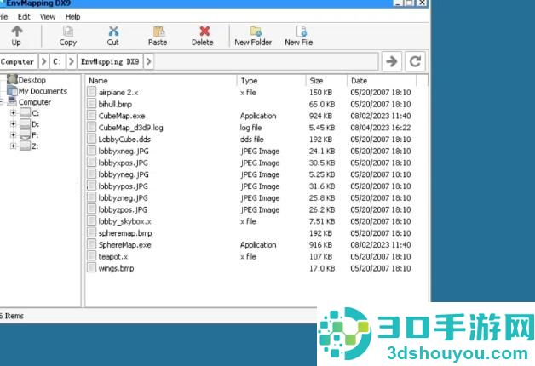Screen dimensions: 535x366
Task: Select the SphereMap.exe file name
Action: click(x=124, y=245)
